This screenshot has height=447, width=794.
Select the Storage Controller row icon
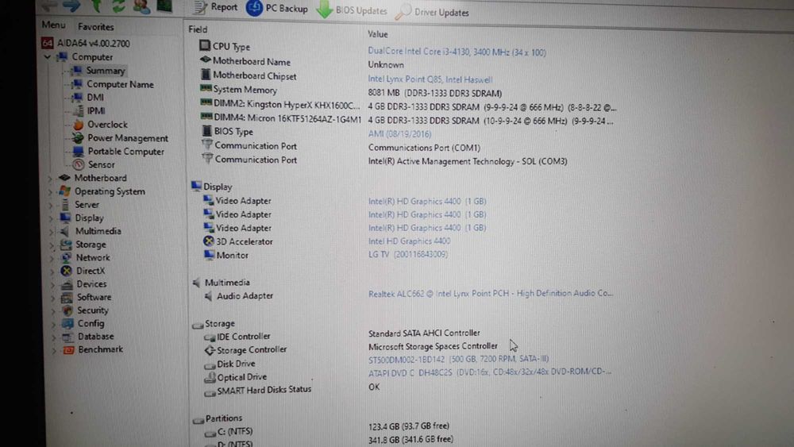click(210, 350)
